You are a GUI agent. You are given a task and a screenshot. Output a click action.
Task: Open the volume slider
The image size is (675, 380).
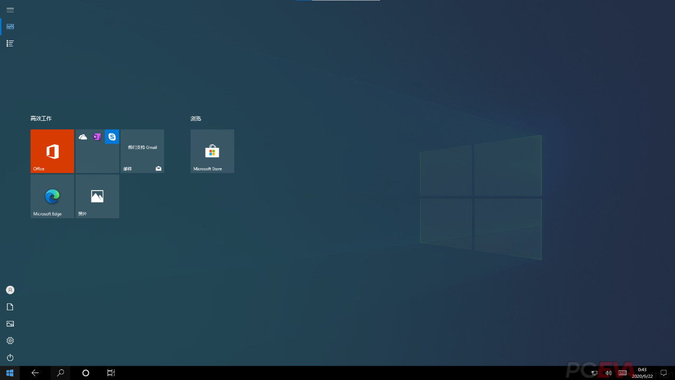[x=607, y=373]
